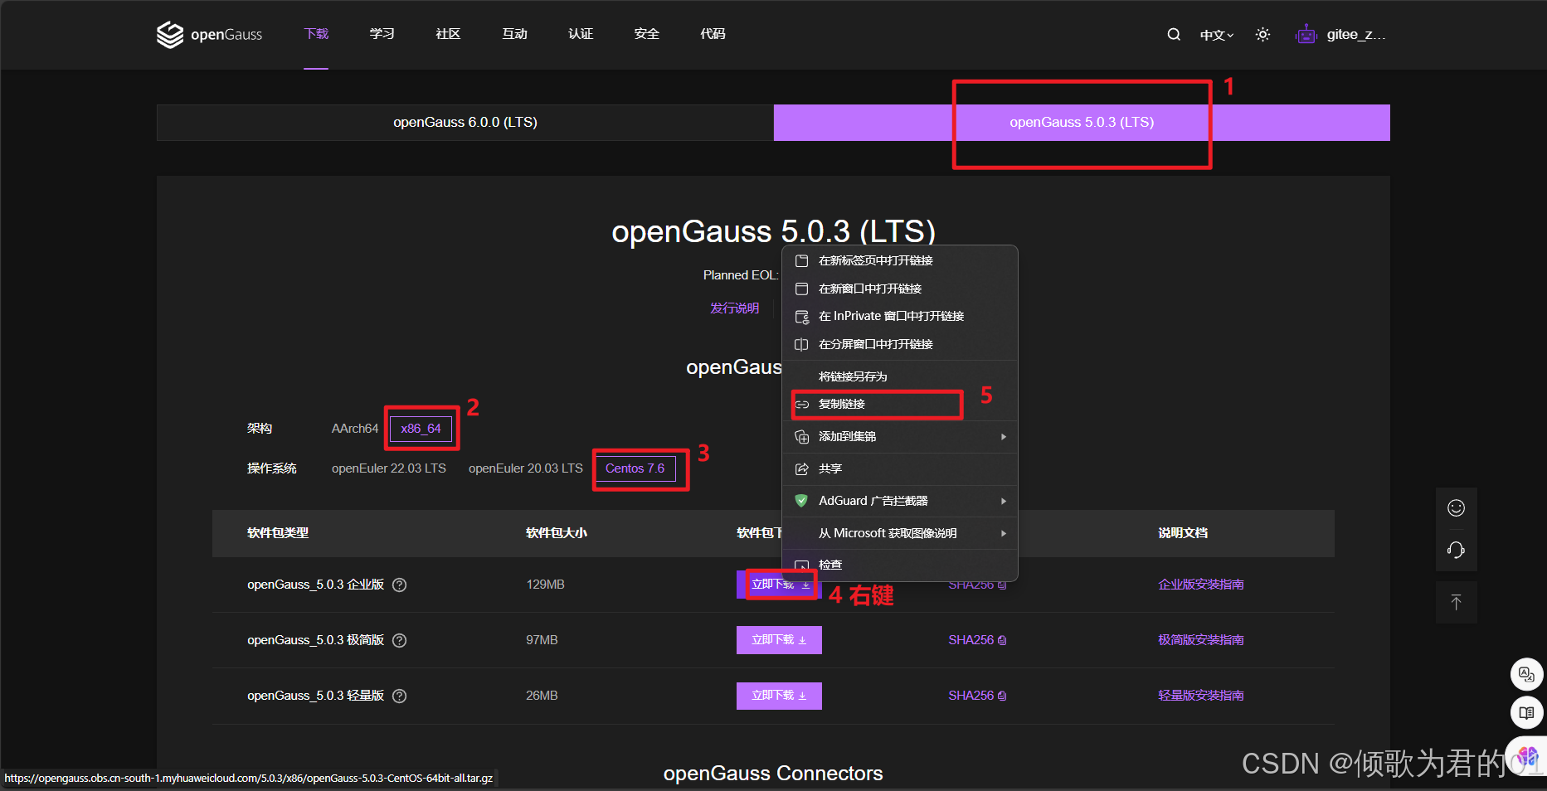Open the 发行说明 link
This screenshot has width=1547, height=791.
734,308
